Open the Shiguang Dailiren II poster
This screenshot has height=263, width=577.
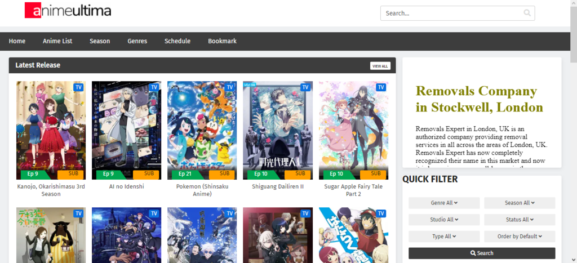pos(278,130)
